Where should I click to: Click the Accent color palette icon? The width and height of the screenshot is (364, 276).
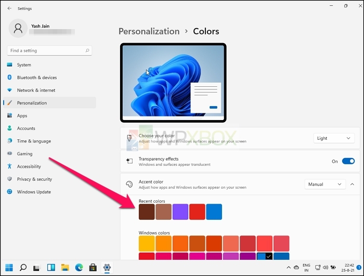[x=129, y=184]
